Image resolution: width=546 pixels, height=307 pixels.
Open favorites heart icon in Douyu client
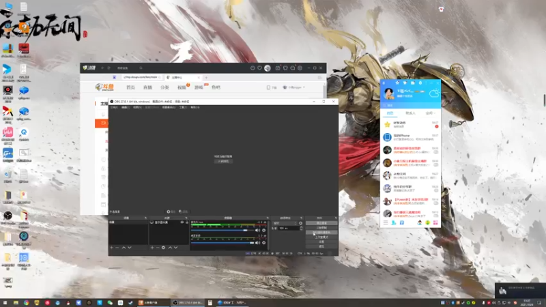tap(259, 68)
